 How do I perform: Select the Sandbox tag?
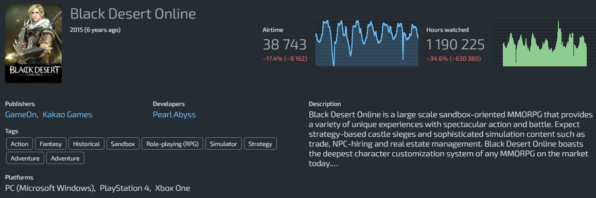tap(123, 144)
